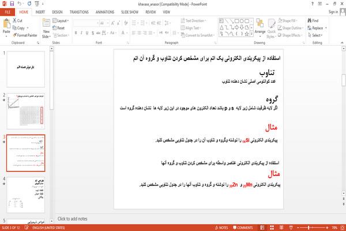Image resolution: width=346 pixels, height=231 pixels.
Task: Open Notes pane from status bar
Action: click(x=221, y=228)
